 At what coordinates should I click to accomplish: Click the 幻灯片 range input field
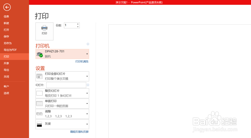pyautogui.click(x=66, y=85)
